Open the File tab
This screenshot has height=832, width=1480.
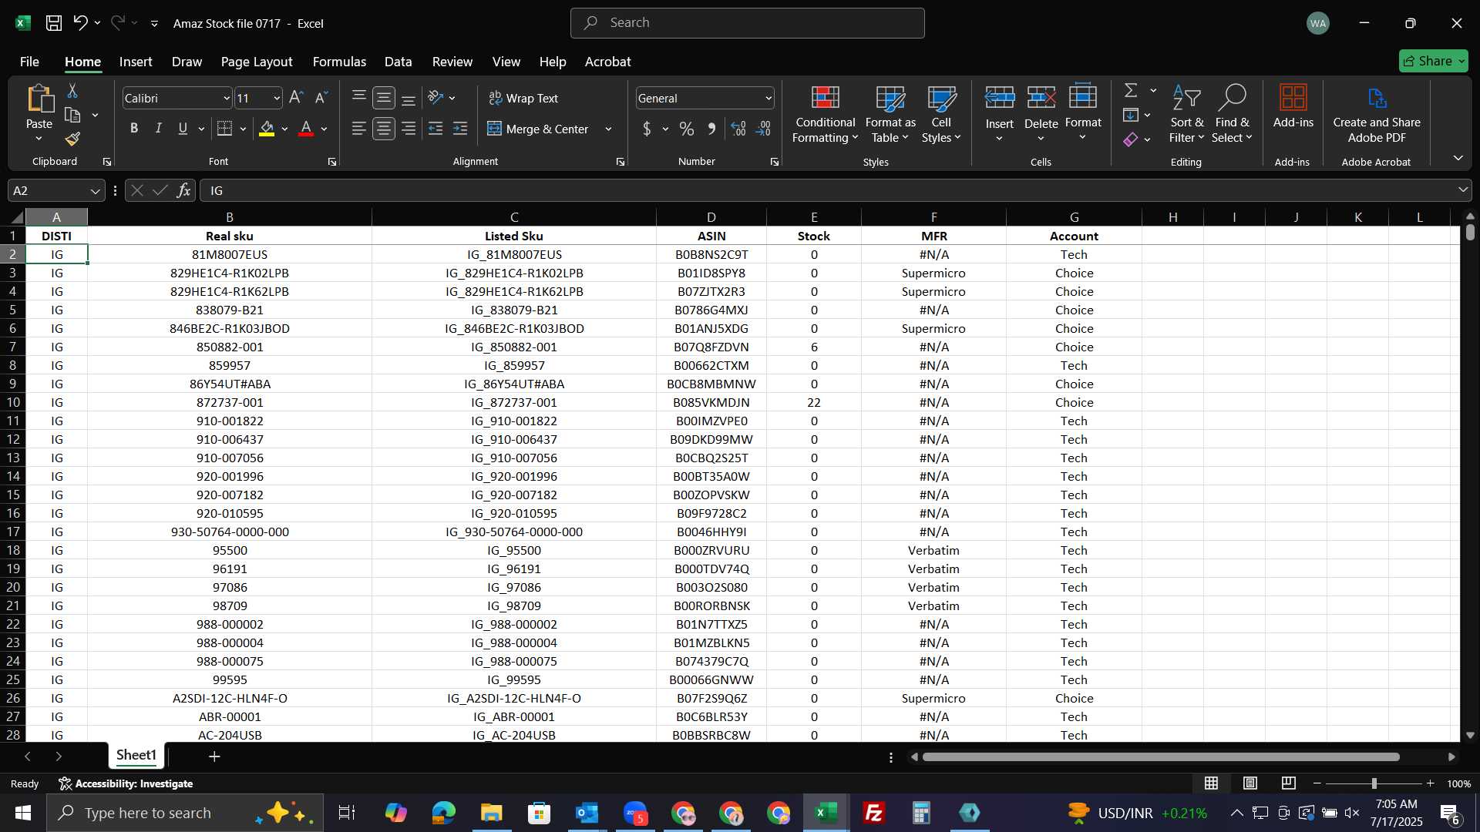[29, 62]
